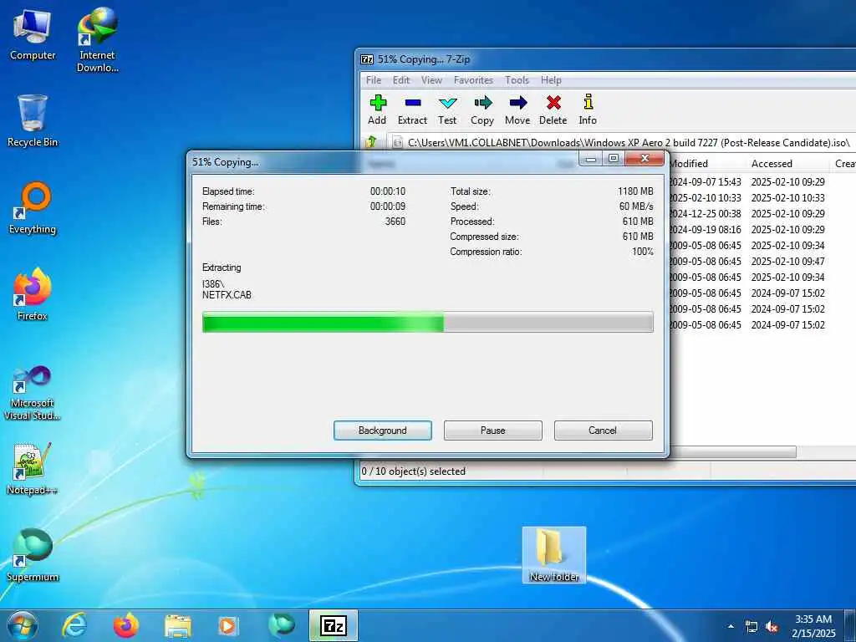Image resolution: width=856 pixels, height=642 pixels.
Task: Click the 0 / 10 object(s) selected status
Action: [x=413, y=471]
